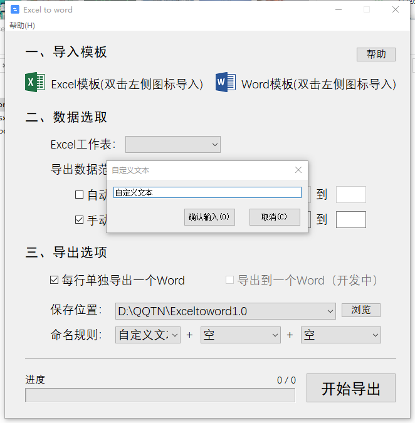415x423 pixels.
Task: Close the 自定义文本 dialog
Action: [298, 170]
